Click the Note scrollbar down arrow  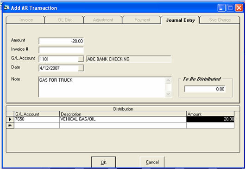[x=168, y=94]
